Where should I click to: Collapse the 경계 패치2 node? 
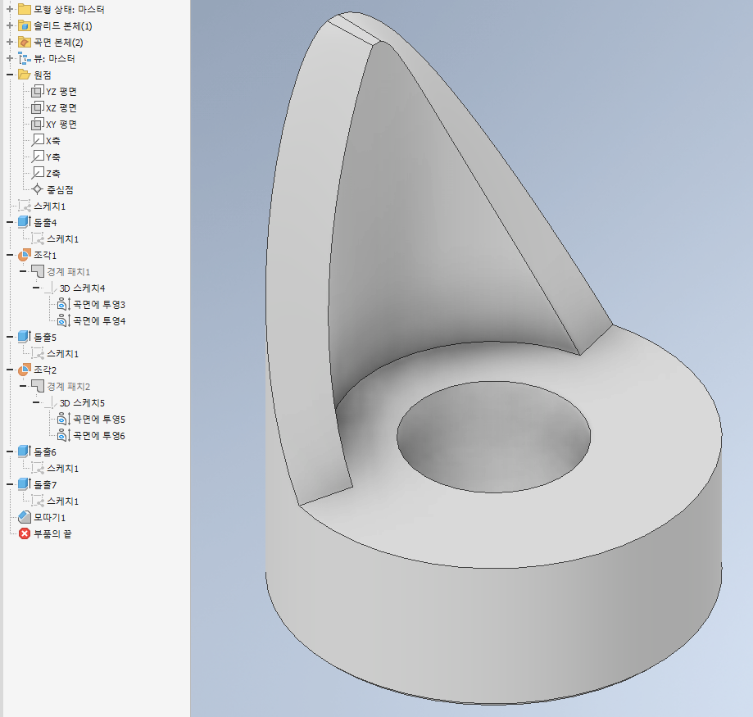coord(23,386)
